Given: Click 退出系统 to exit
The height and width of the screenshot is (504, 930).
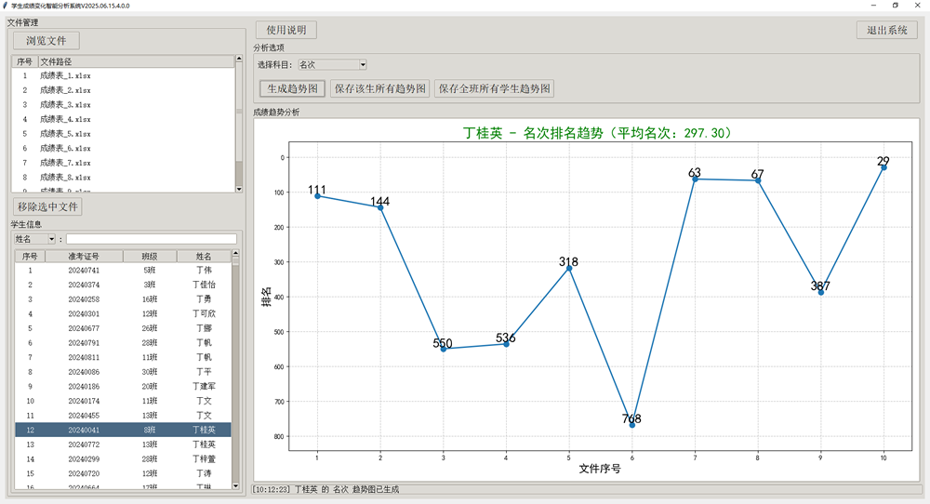Looking at the screenshot, I should (x=886, y=30).
